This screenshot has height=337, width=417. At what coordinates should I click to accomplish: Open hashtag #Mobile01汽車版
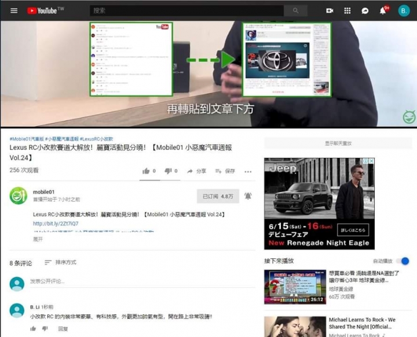(27, 139)
